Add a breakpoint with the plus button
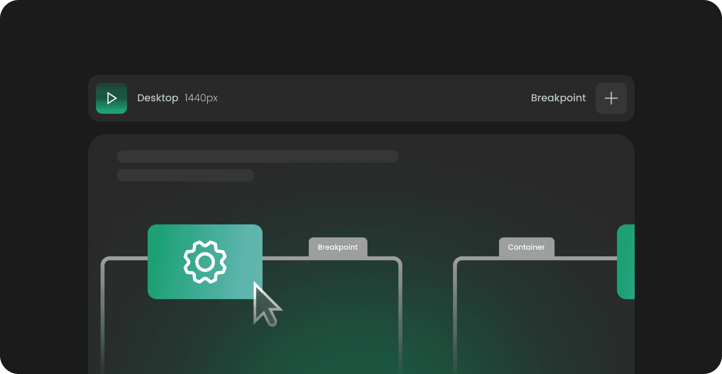 point(611,98)
